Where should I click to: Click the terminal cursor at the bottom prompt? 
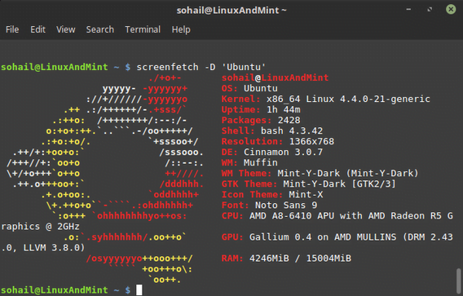(x=139, y=290)
